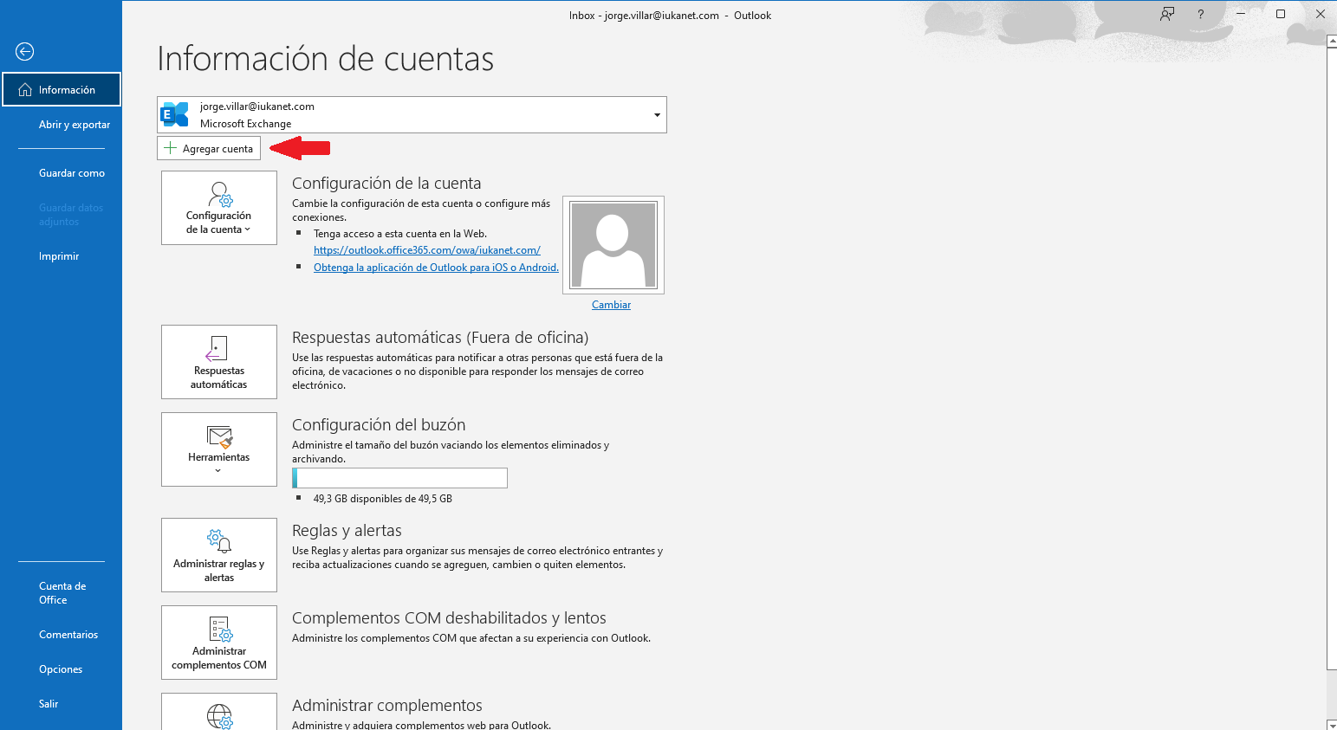Open Respuestas automáticas button
This screenshot has height=730, width=1337.
[219, 362]
